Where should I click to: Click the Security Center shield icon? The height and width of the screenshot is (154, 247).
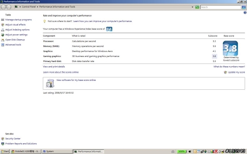tap(3, 139)
